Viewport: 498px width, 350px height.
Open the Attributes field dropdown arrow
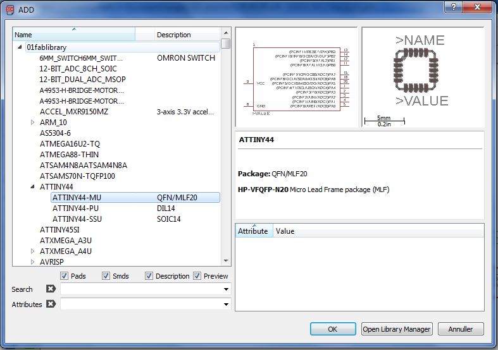tap(226, 305)
